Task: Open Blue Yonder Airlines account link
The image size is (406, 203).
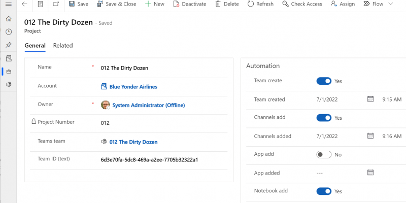Action: point(133,87)
